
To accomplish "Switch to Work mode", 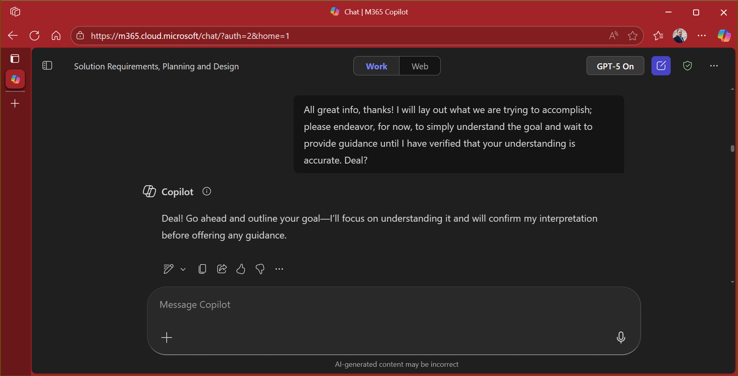I will pos(376,66).
